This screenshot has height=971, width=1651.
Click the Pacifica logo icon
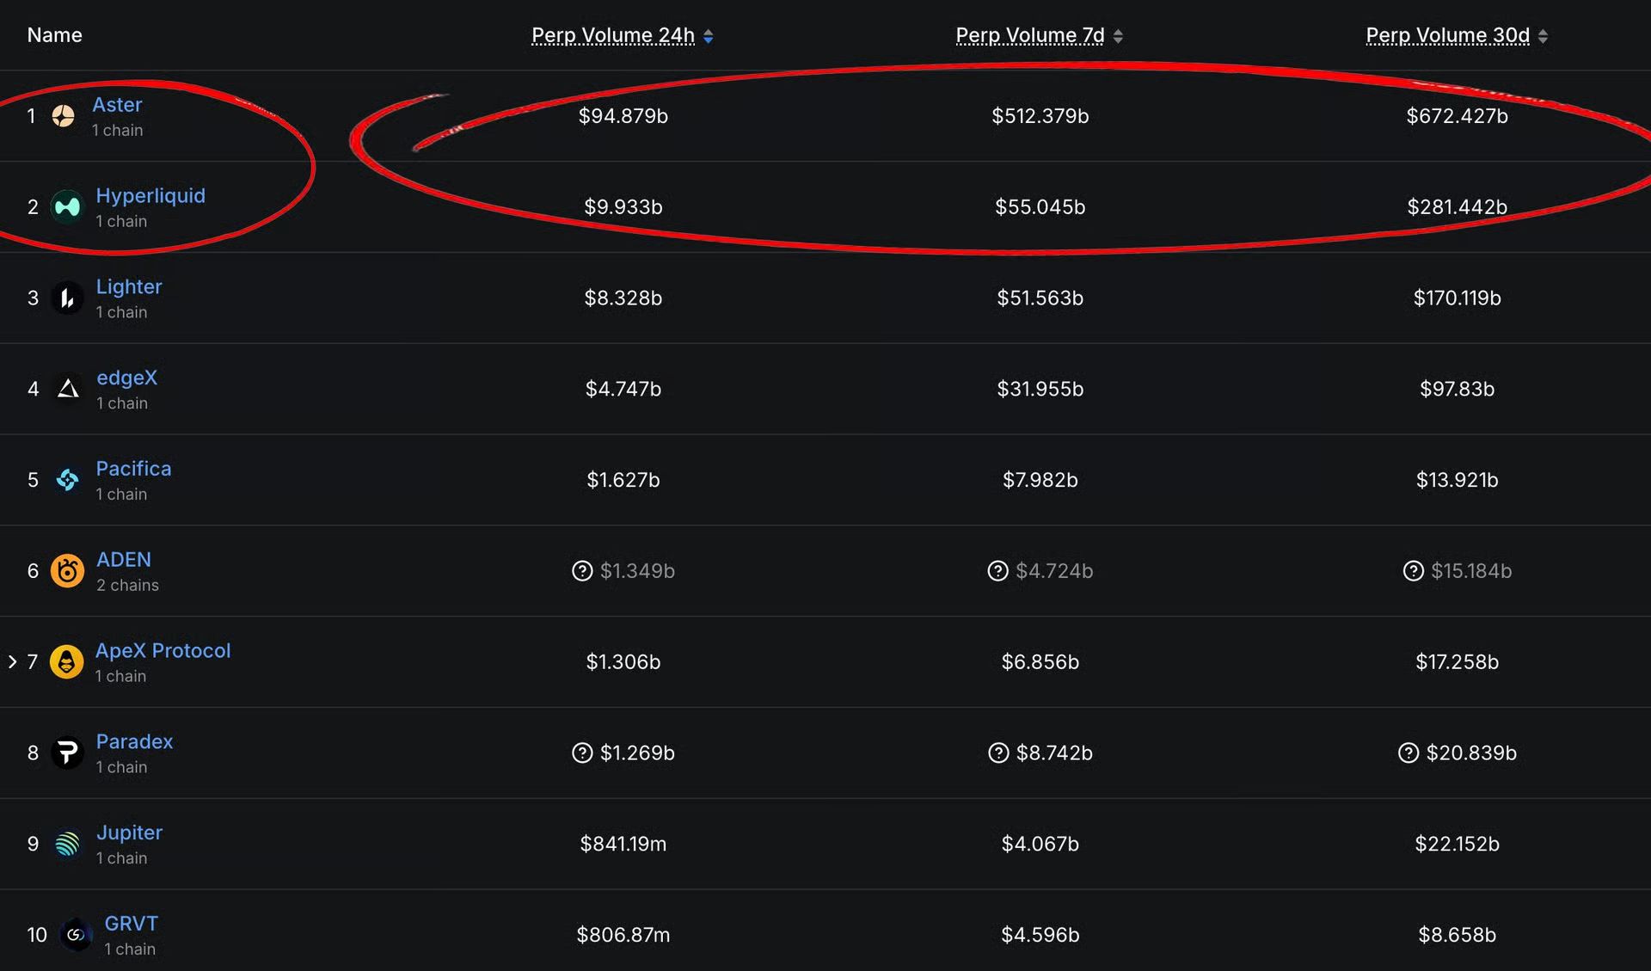click(67, 480)
